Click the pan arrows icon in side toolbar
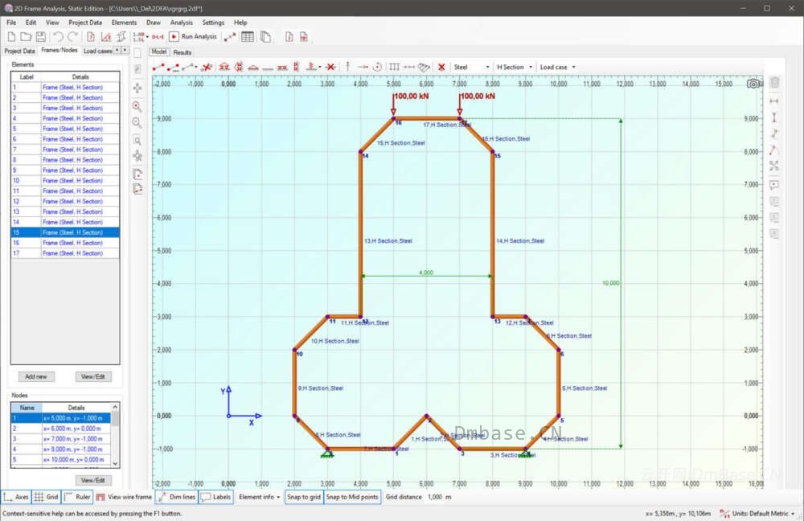This screenshot has width=804, height=521. pos(137,88)
